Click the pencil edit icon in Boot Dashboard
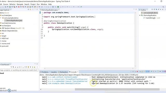 (x=24, y=67)
